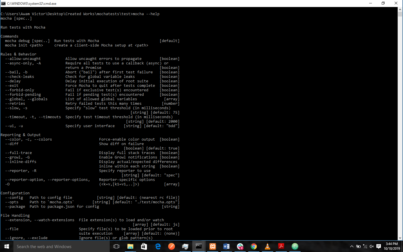Click the '--opts' option
The width and height of the screenshot is (403, 252).
pyautogui.click(x=12, y=202)
